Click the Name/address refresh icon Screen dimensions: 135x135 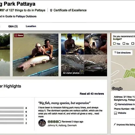pyautogui.click(x=116, y=104)
